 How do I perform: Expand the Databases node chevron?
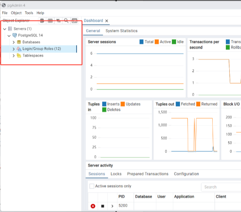(14, 42)
